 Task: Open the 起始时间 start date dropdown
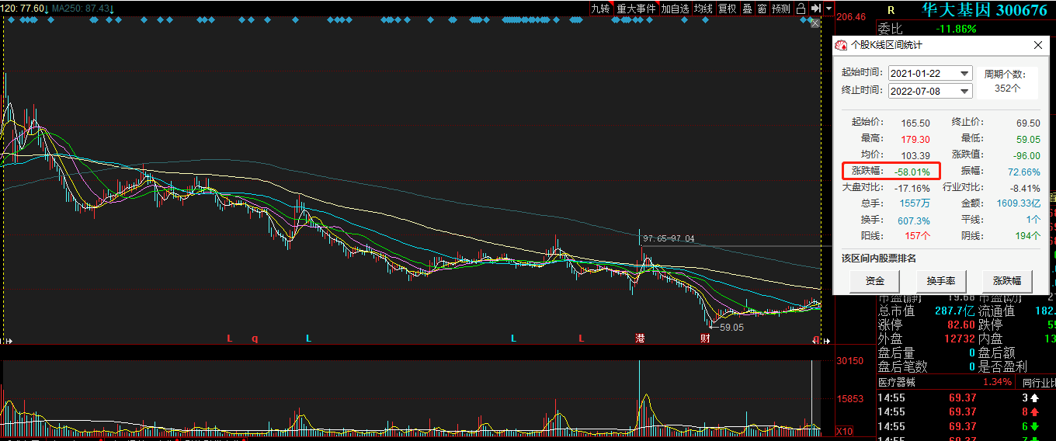click(965, 73)
